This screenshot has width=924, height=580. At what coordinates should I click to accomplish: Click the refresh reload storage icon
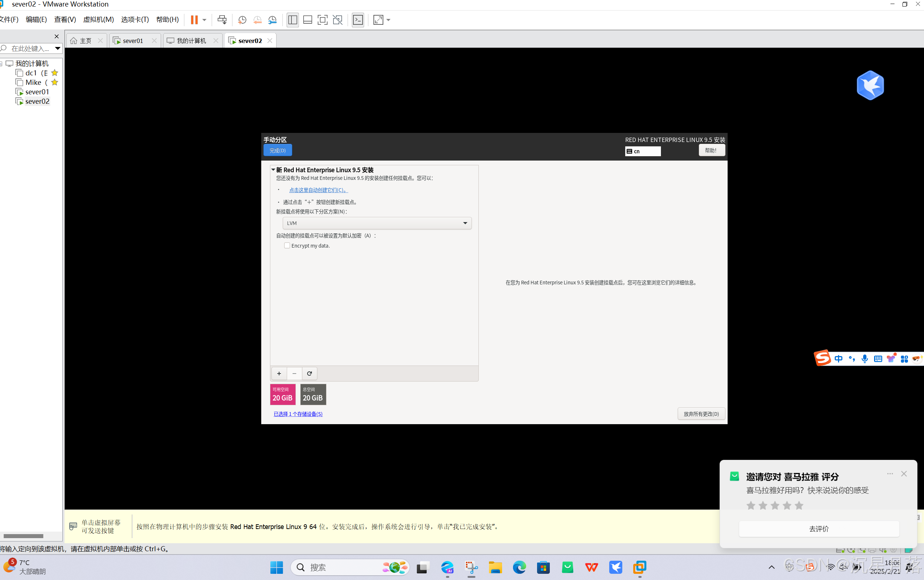point(309,374)
